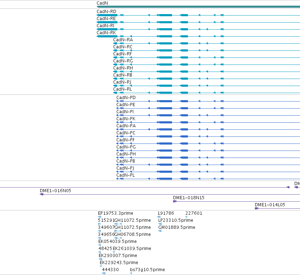
Task: Select GH06708.5prime label
Action: 133,234
